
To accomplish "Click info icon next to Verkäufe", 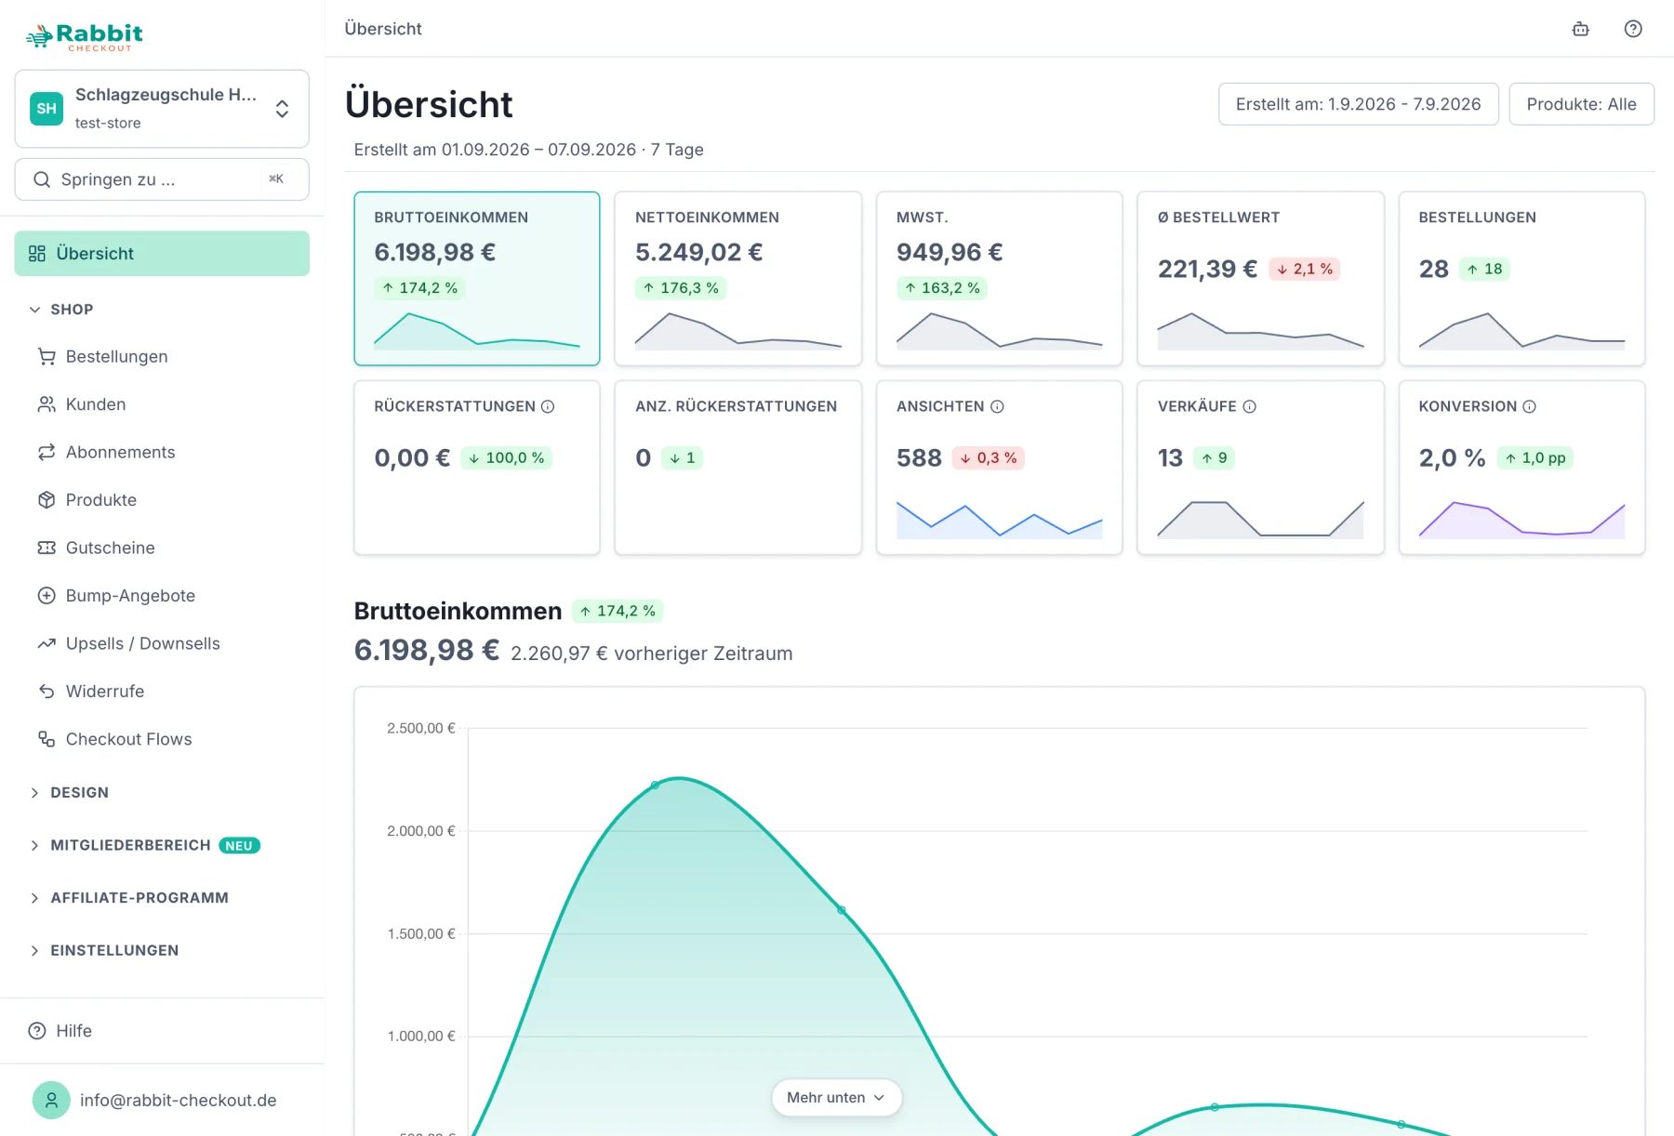I will [1249, 407].
